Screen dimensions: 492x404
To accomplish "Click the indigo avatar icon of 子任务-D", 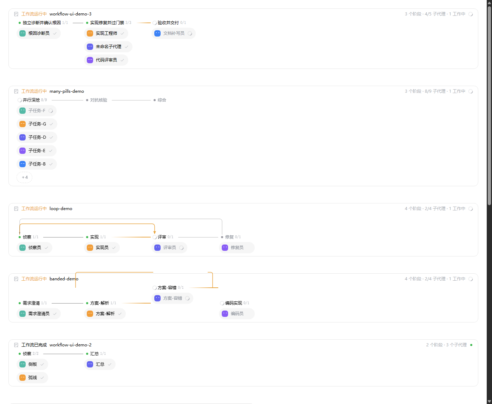I will click(x=22, y=137).
